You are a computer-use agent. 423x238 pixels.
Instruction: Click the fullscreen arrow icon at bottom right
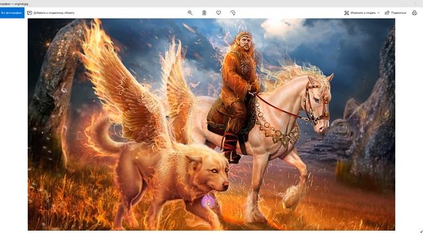tap(421, 231)
